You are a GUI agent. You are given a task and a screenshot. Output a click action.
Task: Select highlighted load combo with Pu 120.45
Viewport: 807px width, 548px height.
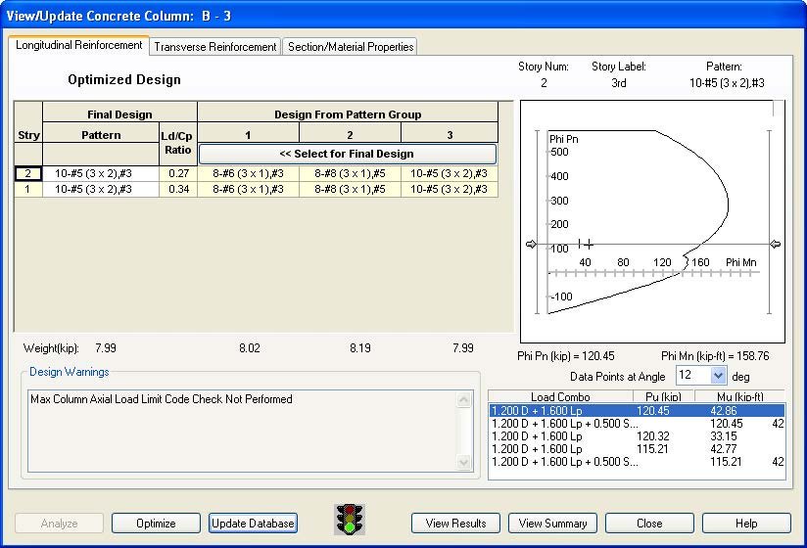click(x=637, y=411)
